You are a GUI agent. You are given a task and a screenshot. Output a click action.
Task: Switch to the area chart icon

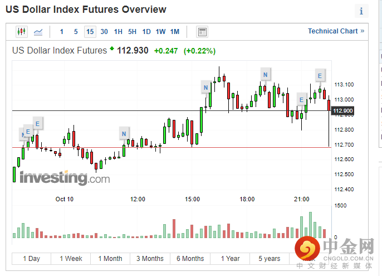38,32
